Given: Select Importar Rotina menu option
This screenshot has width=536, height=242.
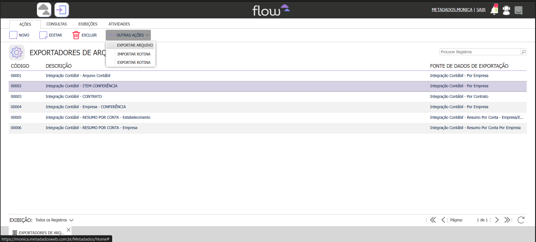Looking at the screenshot, I should tap(134, 54).
